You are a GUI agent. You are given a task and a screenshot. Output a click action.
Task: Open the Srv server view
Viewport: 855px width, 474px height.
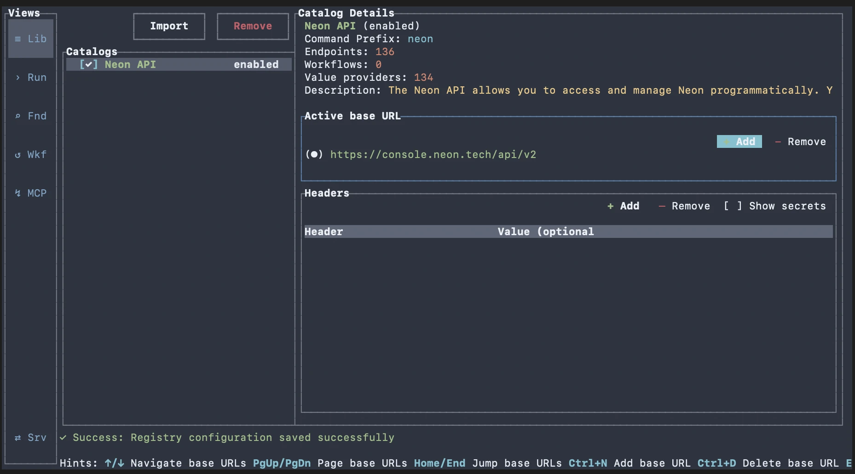(x=30, y=437)
